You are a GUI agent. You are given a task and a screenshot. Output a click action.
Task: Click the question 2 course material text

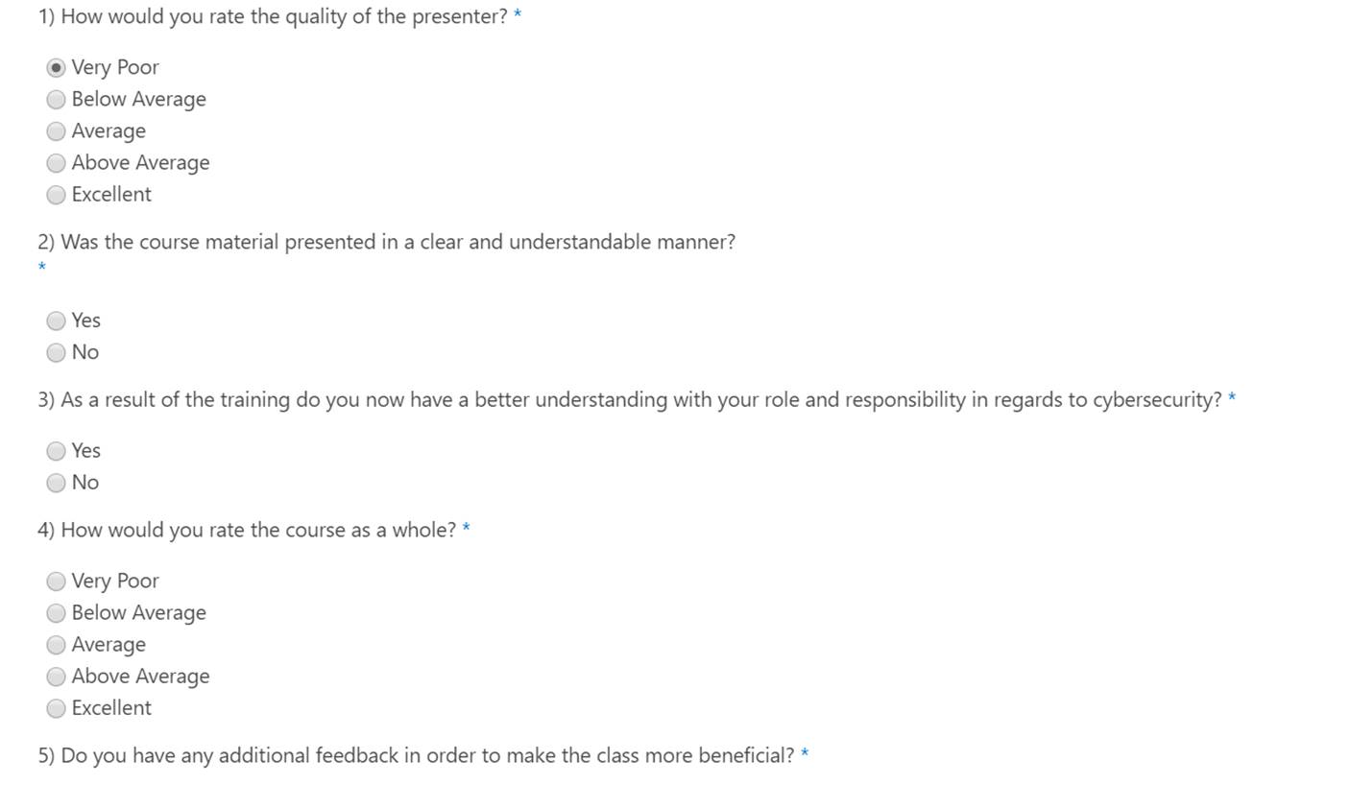pyautogui.click(x=386, y=242)
